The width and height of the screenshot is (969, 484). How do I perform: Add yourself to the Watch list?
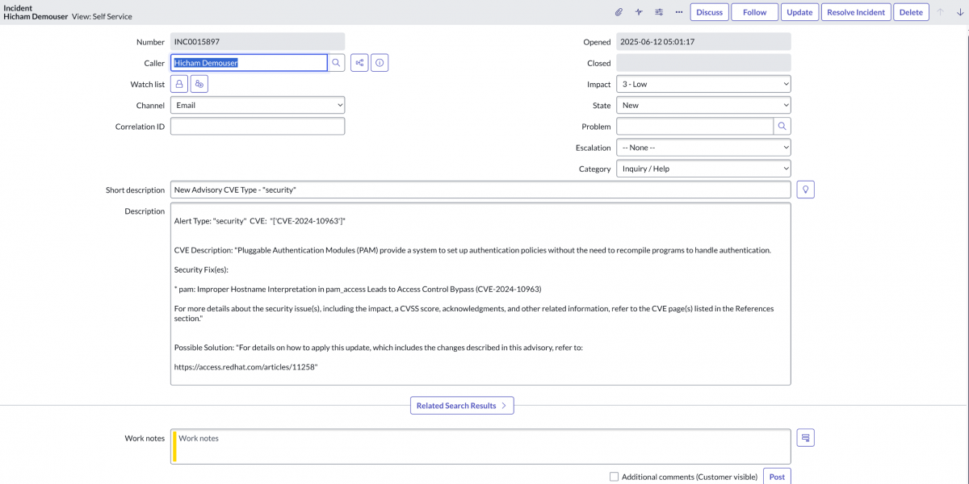pos(199,83)
